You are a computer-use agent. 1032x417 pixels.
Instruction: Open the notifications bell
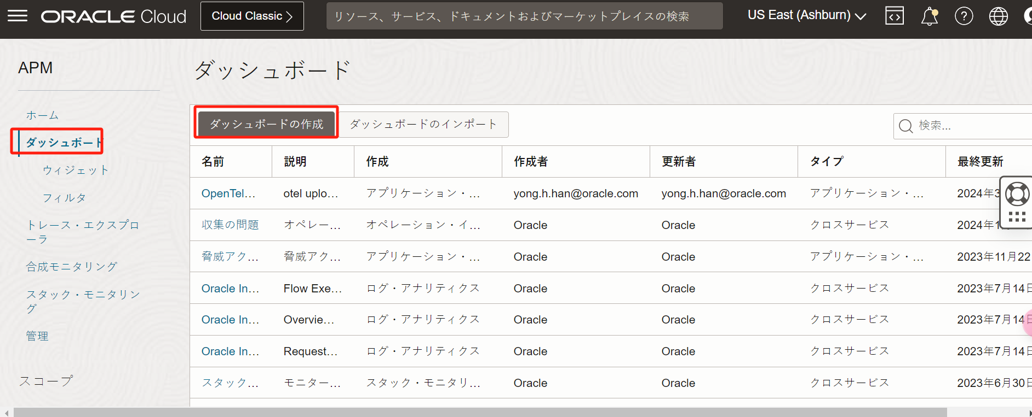[x=929, y=16]
